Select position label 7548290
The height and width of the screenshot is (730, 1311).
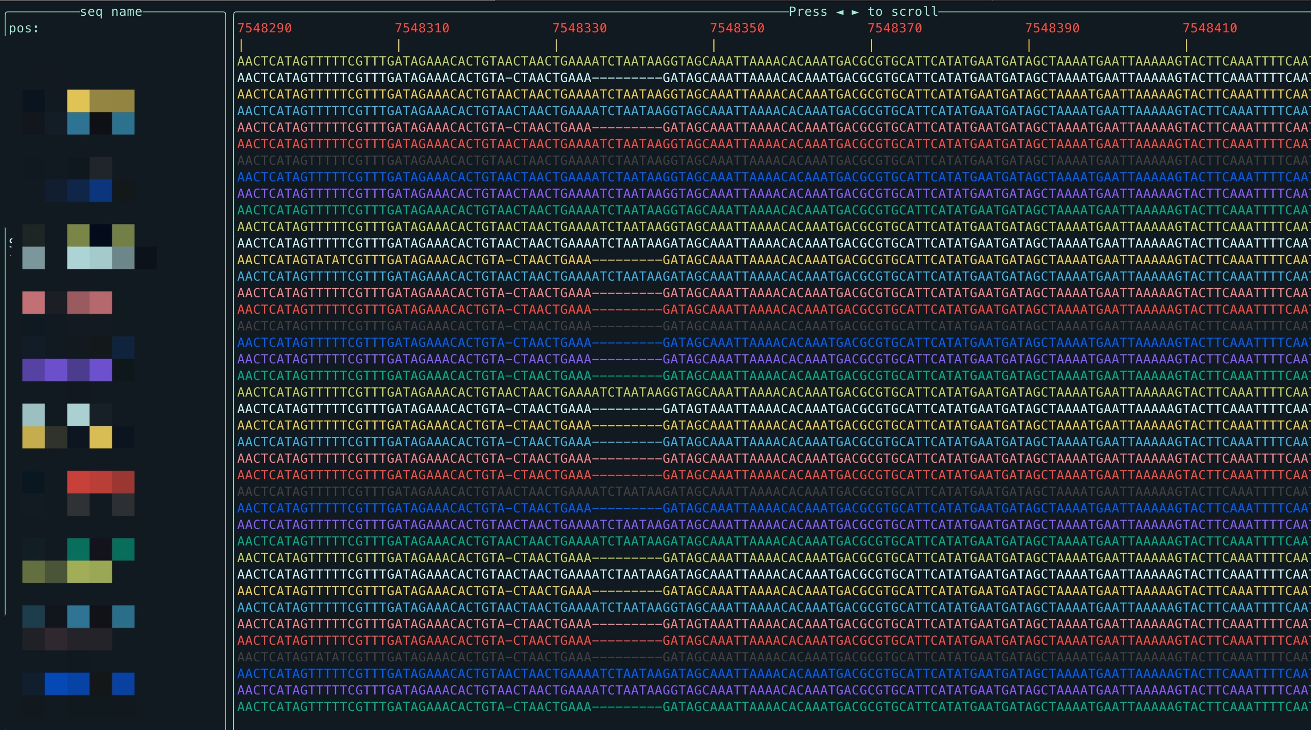point(264,28)
